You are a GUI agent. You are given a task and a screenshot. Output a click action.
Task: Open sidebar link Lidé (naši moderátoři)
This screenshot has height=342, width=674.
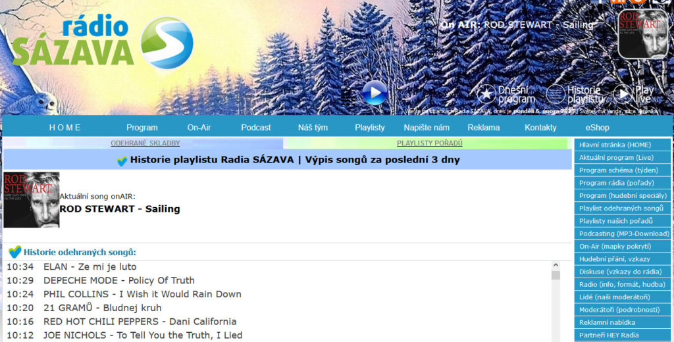point(623,297)
